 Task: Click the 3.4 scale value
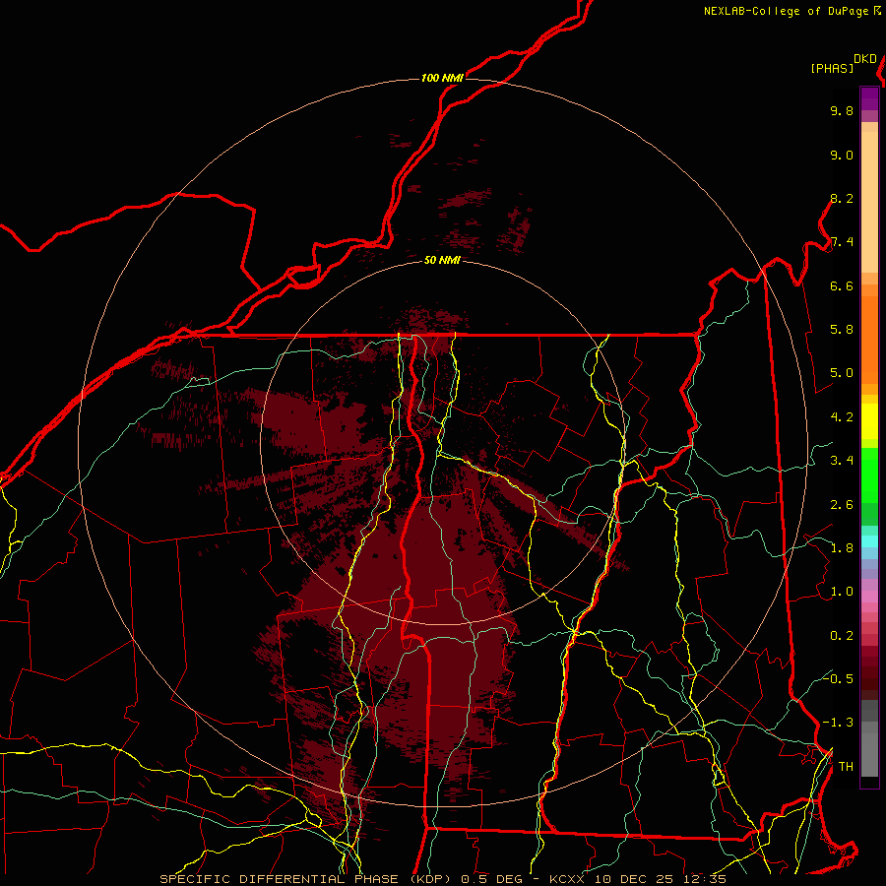point(842,461)
